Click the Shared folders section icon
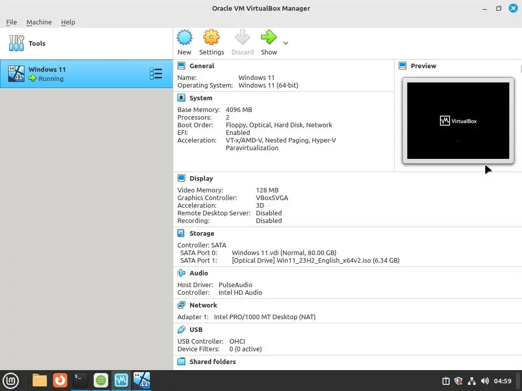This screenshot has width=522, height=391. pyautogui.click(x=181, y=362)
